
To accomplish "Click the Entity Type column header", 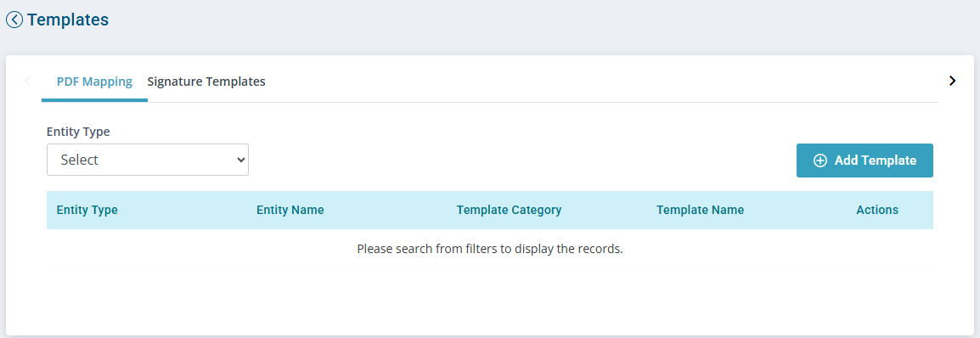I will click(87, 210).
